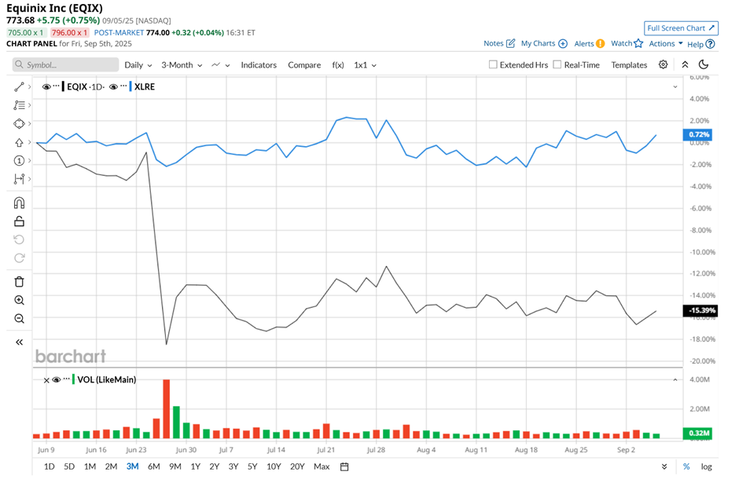
Task: Click the Compare button
Action: click(x=304, y=65)
